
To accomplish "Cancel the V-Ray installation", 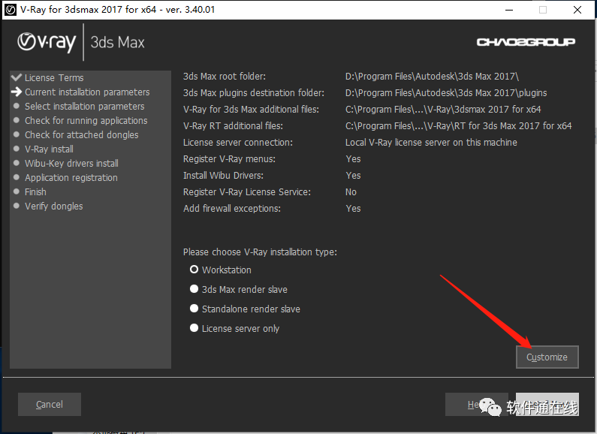I will click(50, 404).
